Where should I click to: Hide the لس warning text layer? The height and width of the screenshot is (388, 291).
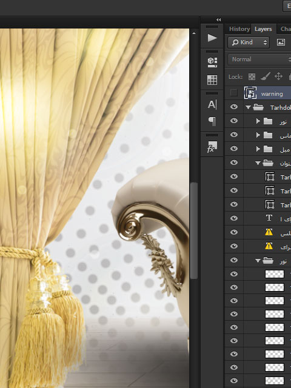[x=234, y=232]
